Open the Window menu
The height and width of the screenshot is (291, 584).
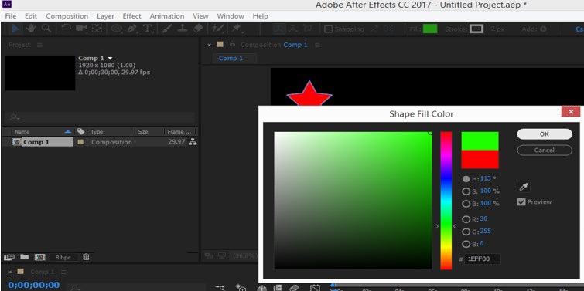[x=231, y=16]
